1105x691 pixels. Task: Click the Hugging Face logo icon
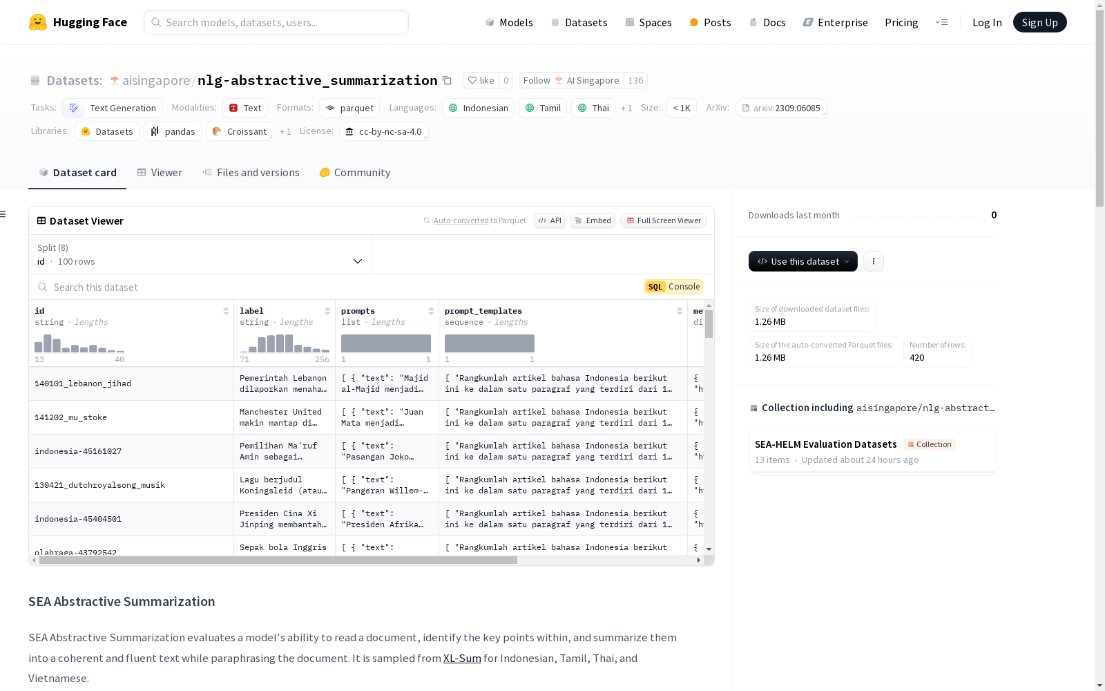[38, 22]
